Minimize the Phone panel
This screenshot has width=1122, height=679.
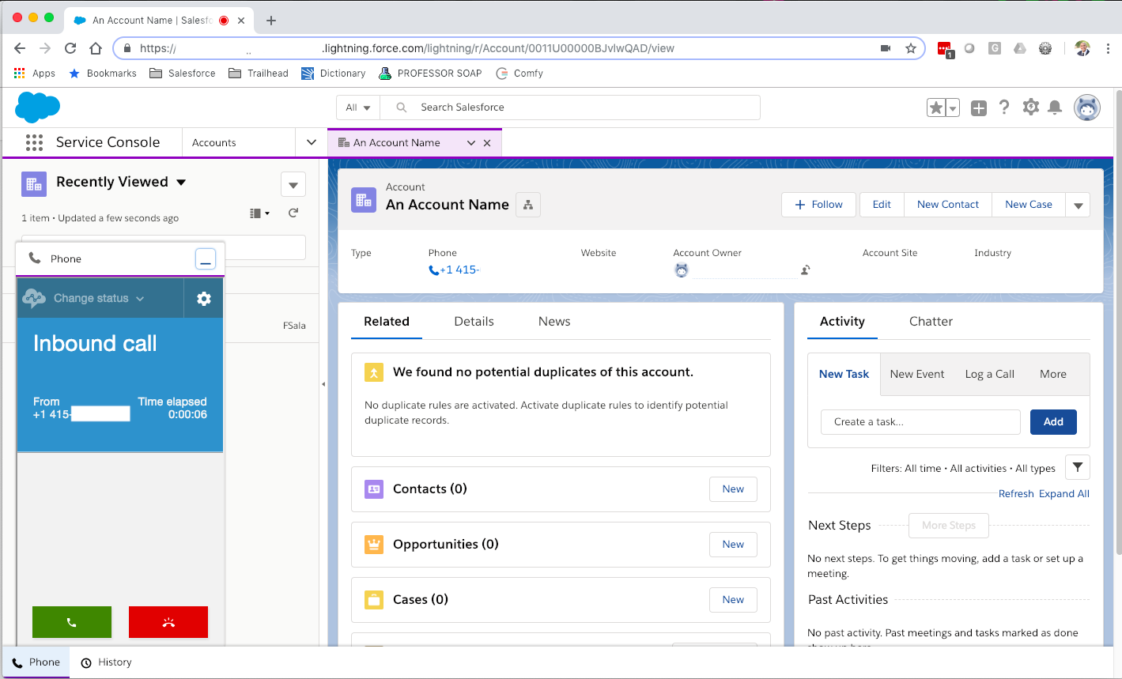pos(206,258)
